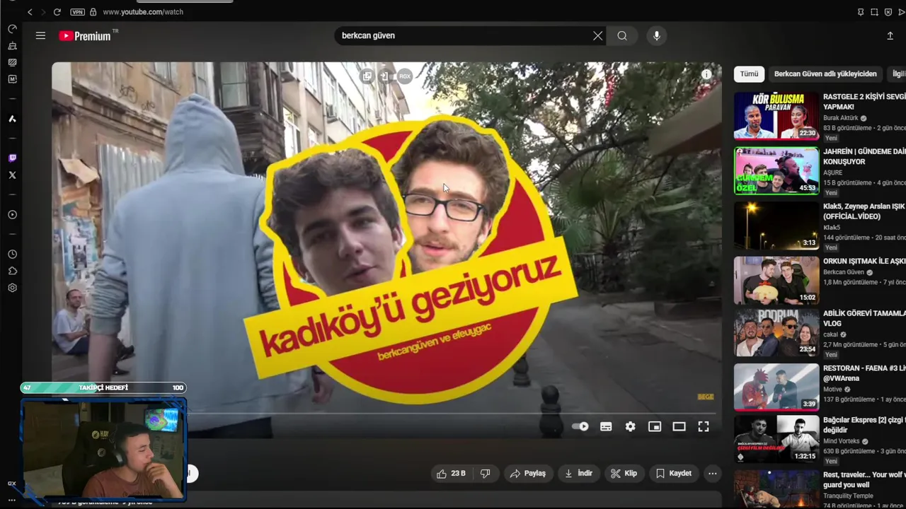
Task: Save video with Kaydet button
Action: pos(674,474)
